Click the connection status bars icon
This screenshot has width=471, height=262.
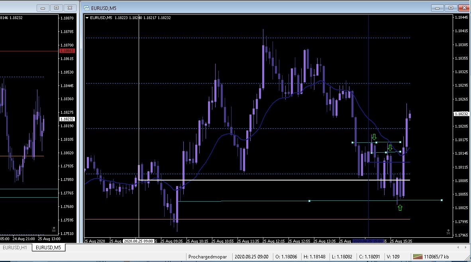[x=418, y=256]
